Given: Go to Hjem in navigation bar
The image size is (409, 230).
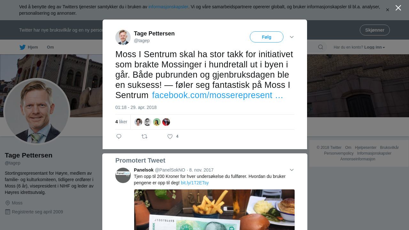Looking at the screenshot, I should coord(33,47).
